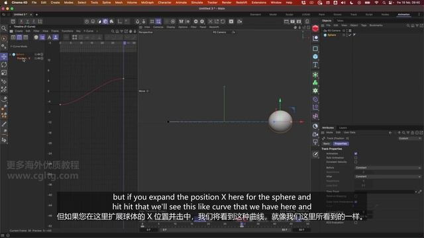Open the Time Track field picker arrow

click(x=416, y=192)
